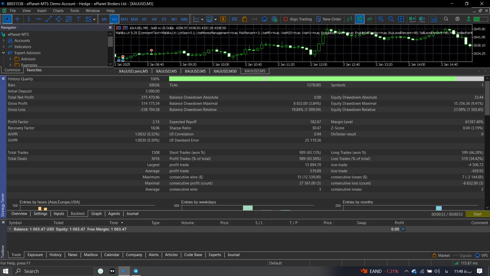
Task: Open the Insert menu
Action: (42, 11)
